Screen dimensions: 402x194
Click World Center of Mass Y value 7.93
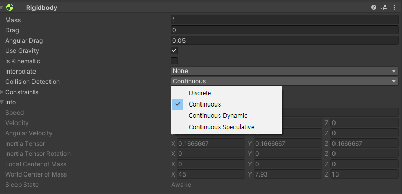point(288,174)
